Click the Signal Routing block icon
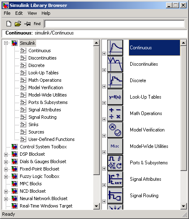This screenshot has height=219, width=189. (x=115, y=196)
